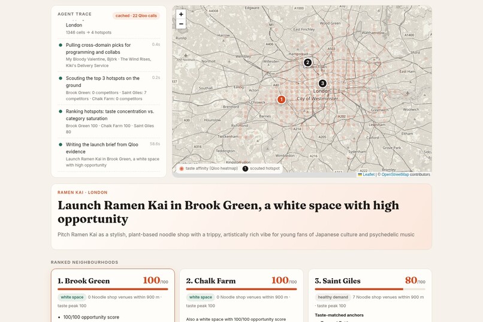Click the Pitch Ramen Kai description paragraph
483x322 pixels.
[x=236, y=234]
